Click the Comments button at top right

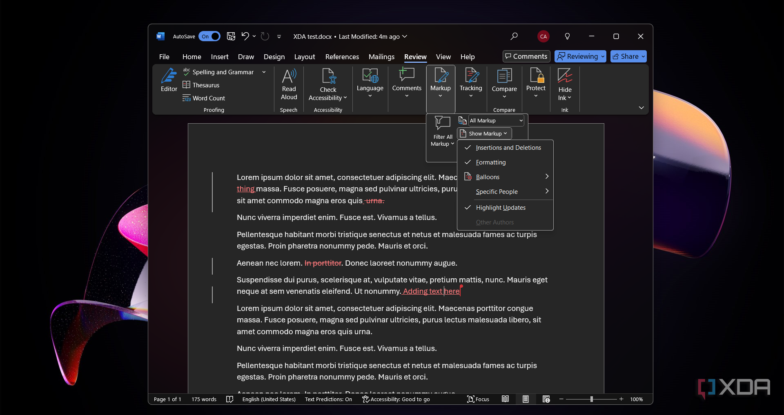tap(526, 56)
